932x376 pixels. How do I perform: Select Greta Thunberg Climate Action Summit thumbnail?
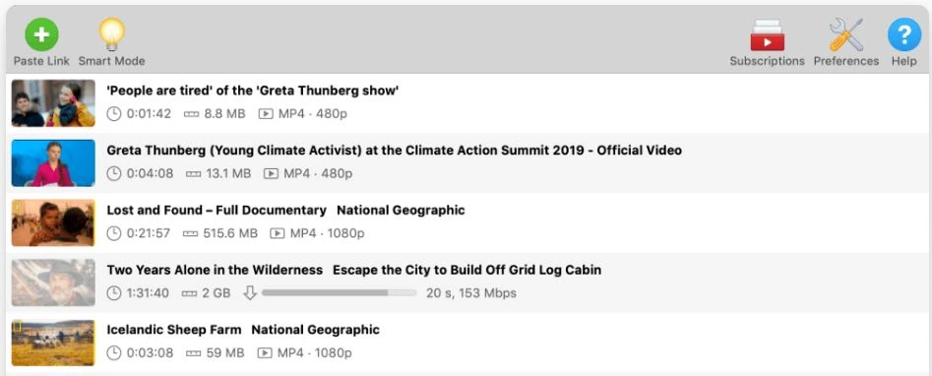tap(53, 163)
